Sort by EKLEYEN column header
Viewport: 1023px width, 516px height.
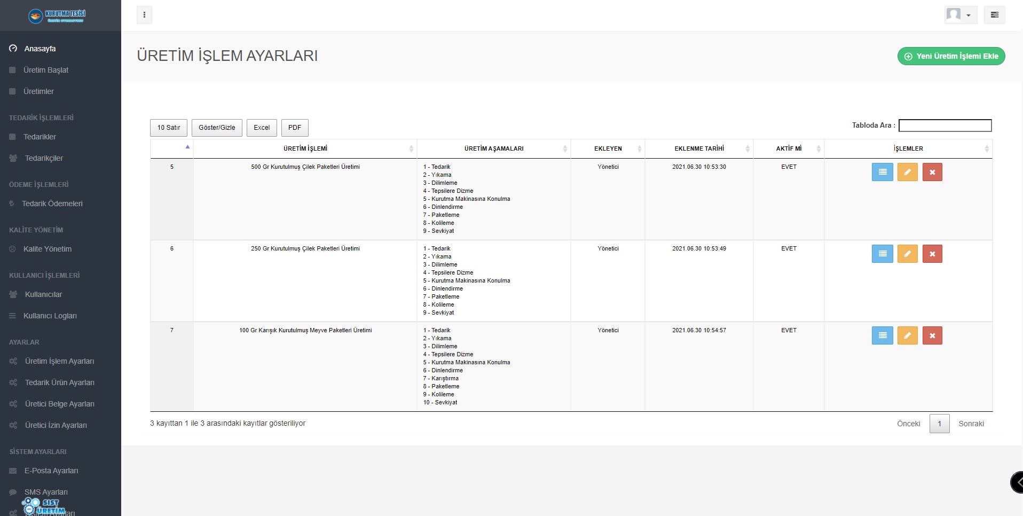point(608,148)
